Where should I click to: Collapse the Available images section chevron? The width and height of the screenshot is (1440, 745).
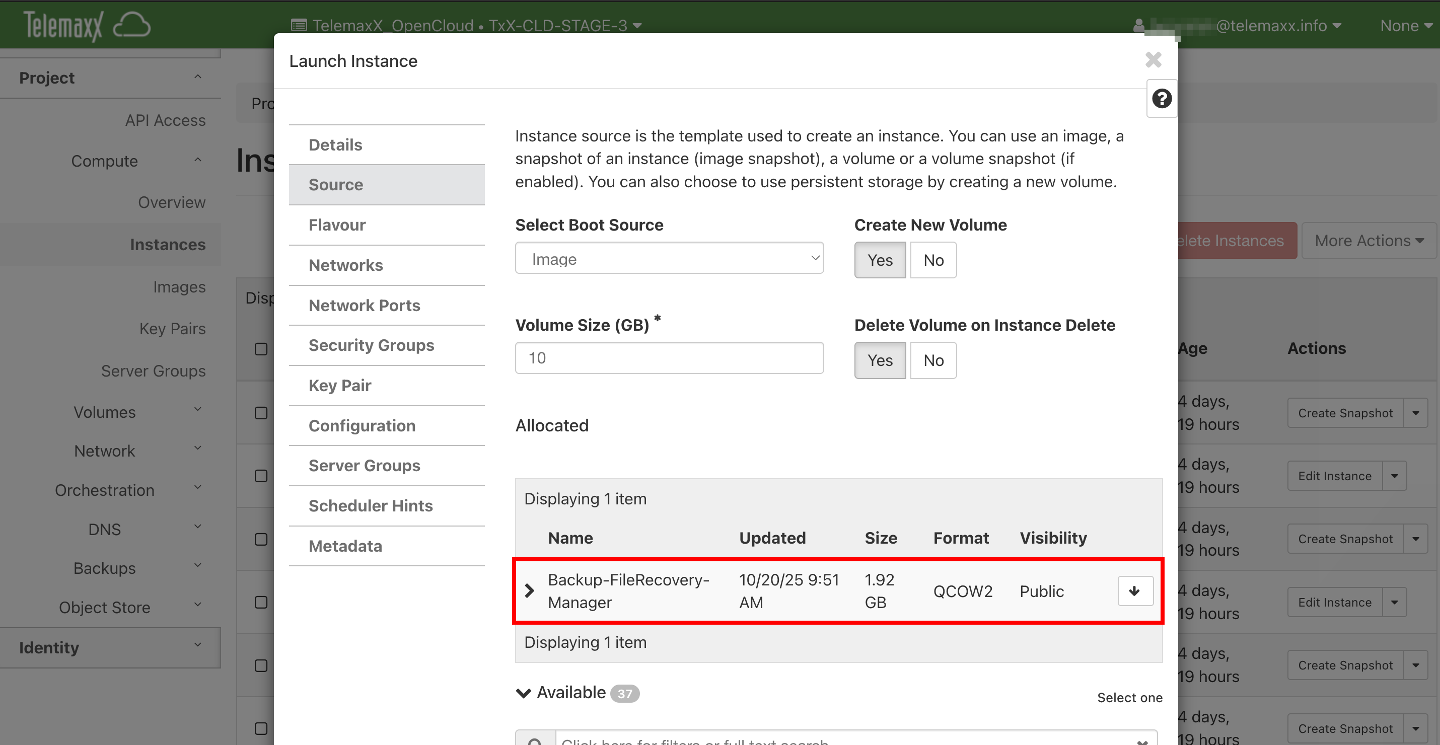coord(523,693)
